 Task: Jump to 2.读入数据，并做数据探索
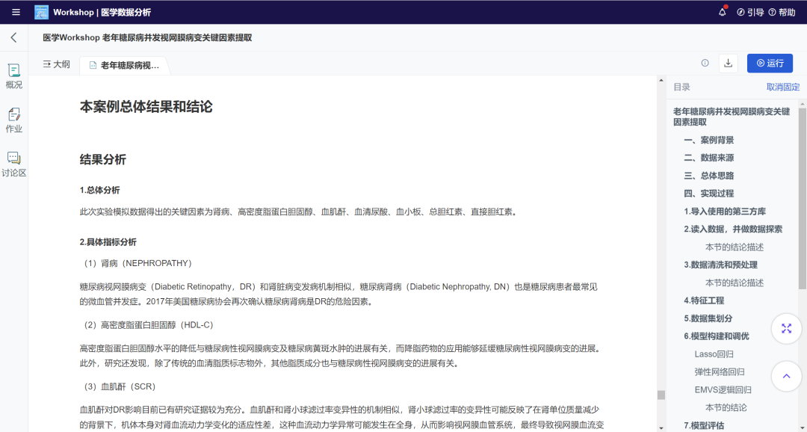click(733, 229)
